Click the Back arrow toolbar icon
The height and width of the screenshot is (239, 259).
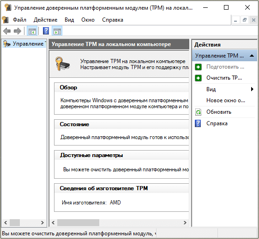point(7,31)
